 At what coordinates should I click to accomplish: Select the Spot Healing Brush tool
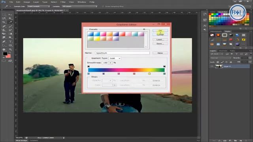pyautogui.click(x=4, y=26)
